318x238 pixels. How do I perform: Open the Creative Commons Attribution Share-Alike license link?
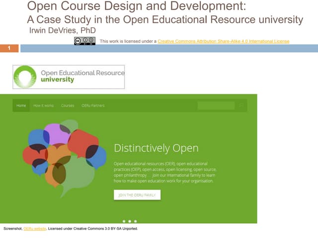[x=223, y=41]
